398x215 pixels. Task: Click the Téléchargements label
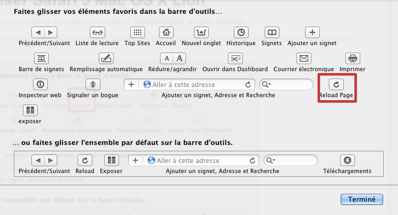pyautogui.click(x=347, y=171)
